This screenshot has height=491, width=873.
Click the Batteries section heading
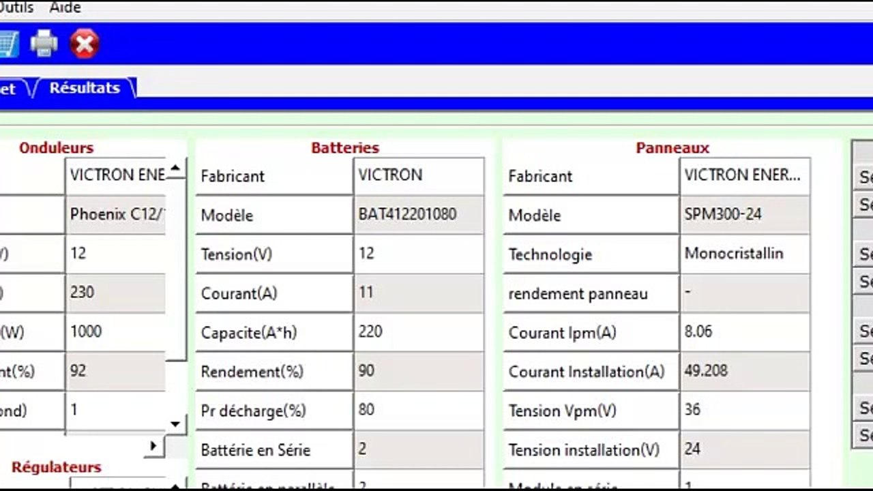tap(345, 148)
